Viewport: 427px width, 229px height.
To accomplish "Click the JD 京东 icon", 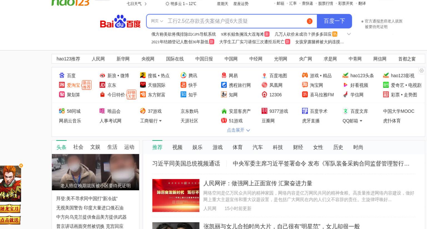I will (102, 85).
